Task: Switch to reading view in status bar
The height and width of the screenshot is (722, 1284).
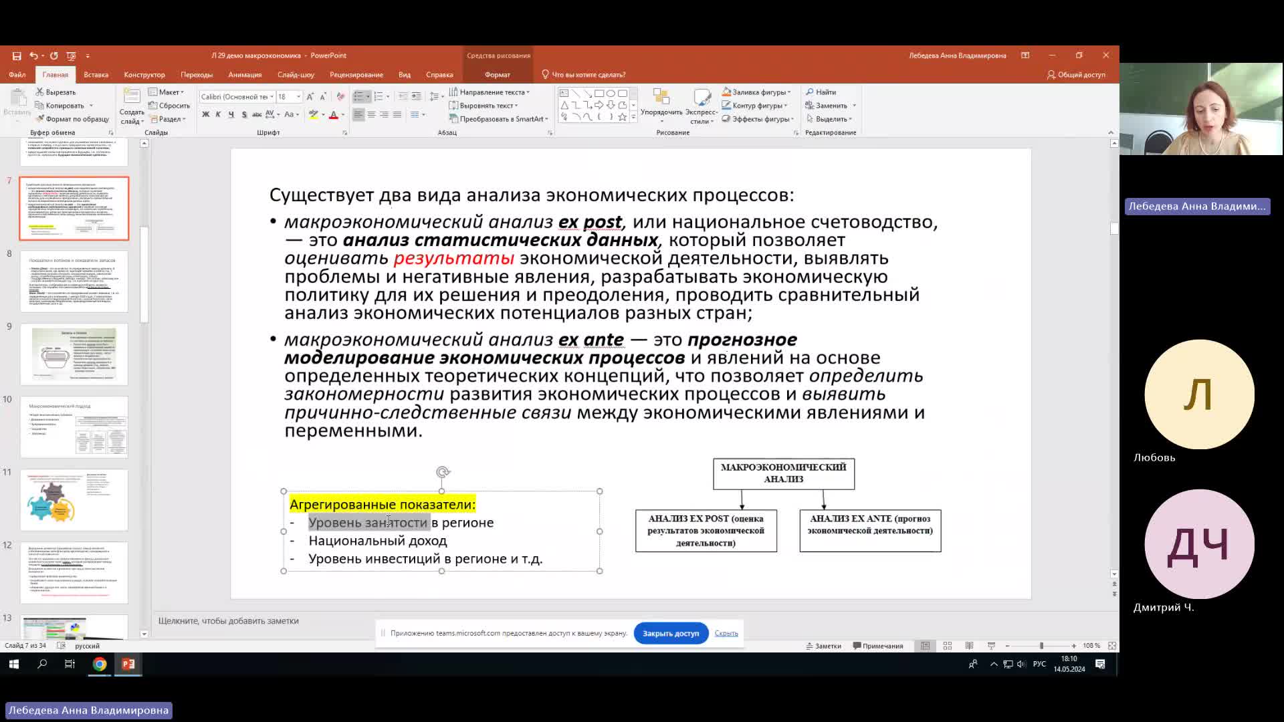Action: point(969,646)
